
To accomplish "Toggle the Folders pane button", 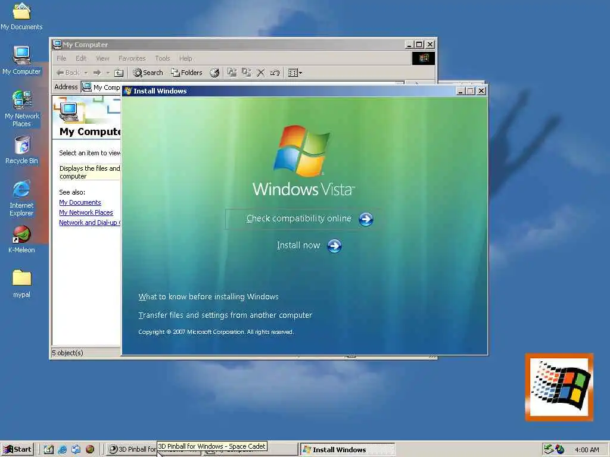I will pyautogui.click(x=186, y=73).
